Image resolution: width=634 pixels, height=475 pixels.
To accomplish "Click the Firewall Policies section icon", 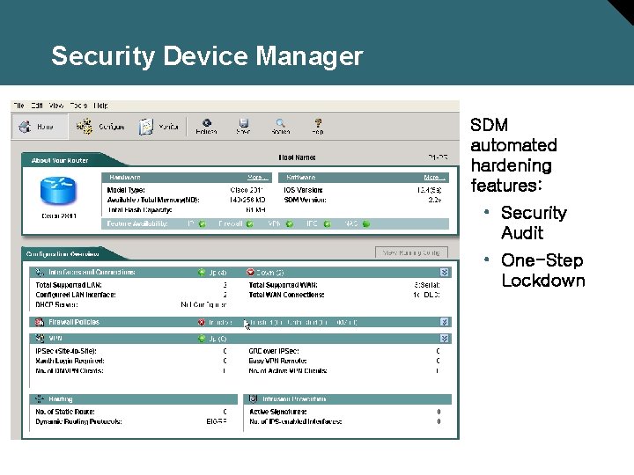I will pos(40,322).
